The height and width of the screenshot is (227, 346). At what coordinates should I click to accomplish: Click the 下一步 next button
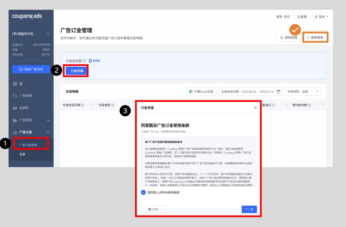(x=249, y=209)
